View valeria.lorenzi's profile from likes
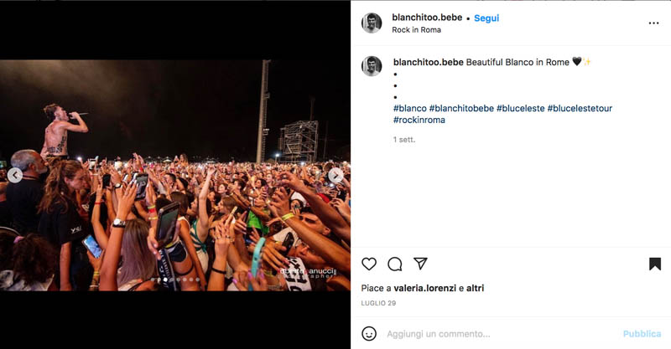Screen dimensions: 671x349 425,289
